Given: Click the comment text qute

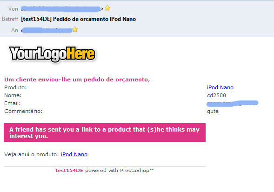Looking at the screenshot, I should coord(213,111).
